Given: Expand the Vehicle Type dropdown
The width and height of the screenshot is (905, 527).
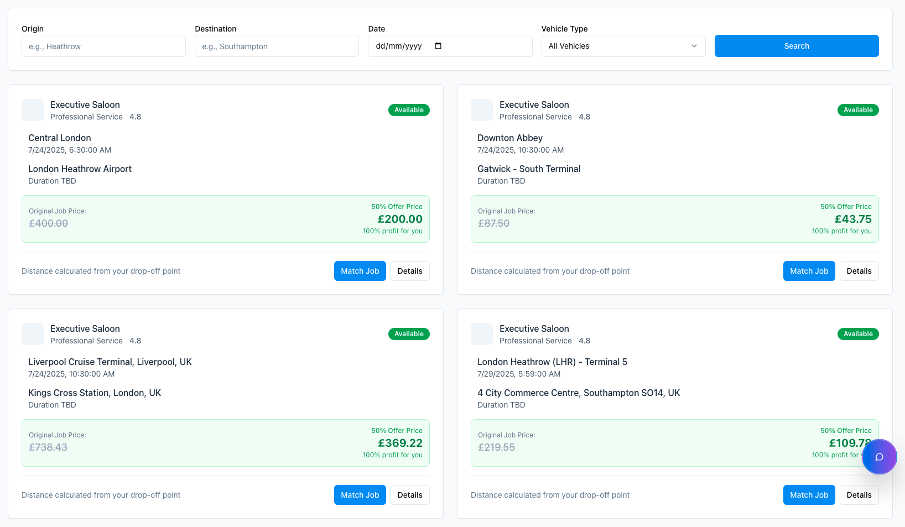Looking at the screenshot, I should coord(623,46).
